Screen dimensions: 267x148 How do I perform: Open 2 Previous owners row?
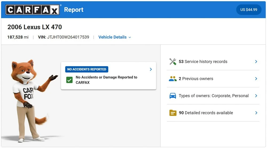click(x=213, y=79)
